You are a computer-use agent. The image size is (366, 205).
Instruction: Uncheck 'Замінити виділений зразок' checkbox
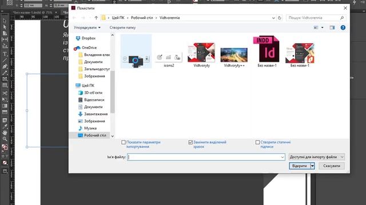[190, 142]
